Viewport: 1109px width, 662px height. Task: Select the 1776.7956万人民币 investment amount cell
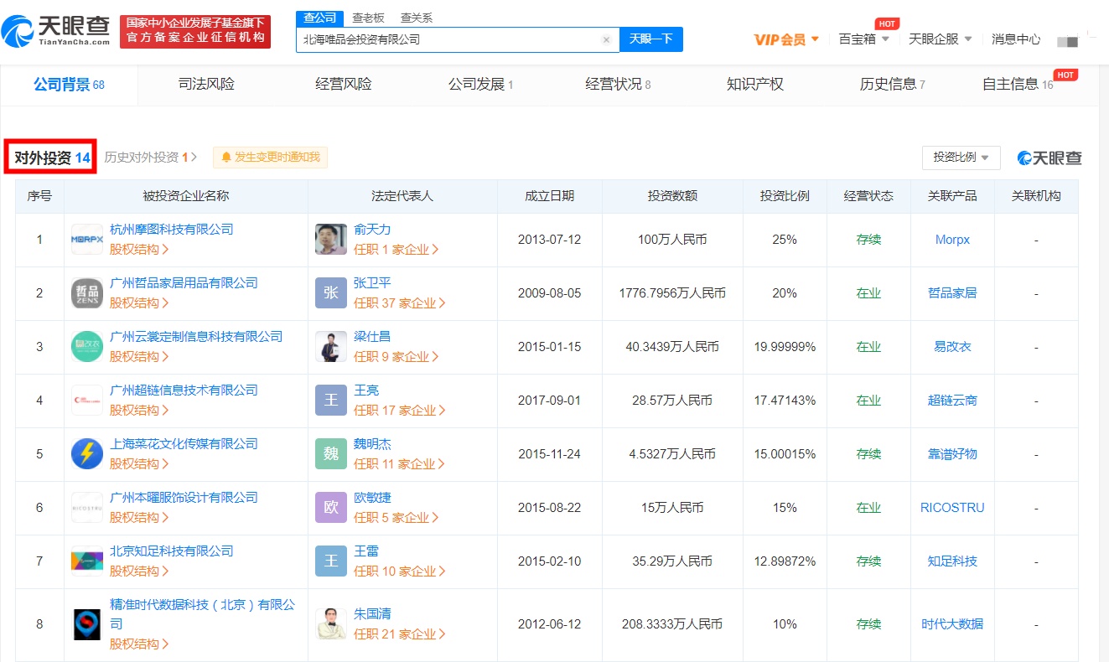(x=672, y=293)
